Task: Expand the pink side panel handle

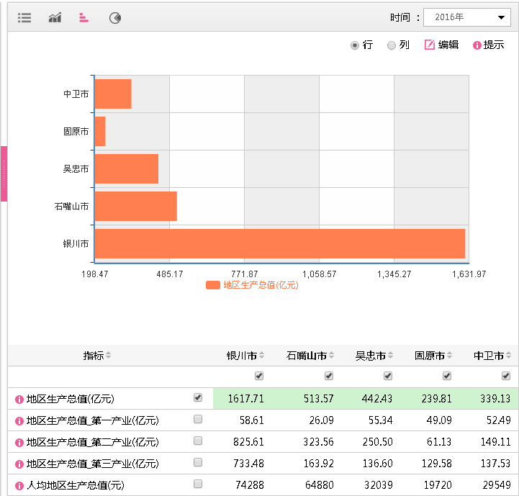Action: click(x=4, y=173)
